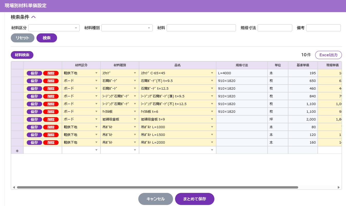Viewport: 346px width, 206px height.
Task: Collapse the 検索条件 section chevron
Action: tap(33, 17)
